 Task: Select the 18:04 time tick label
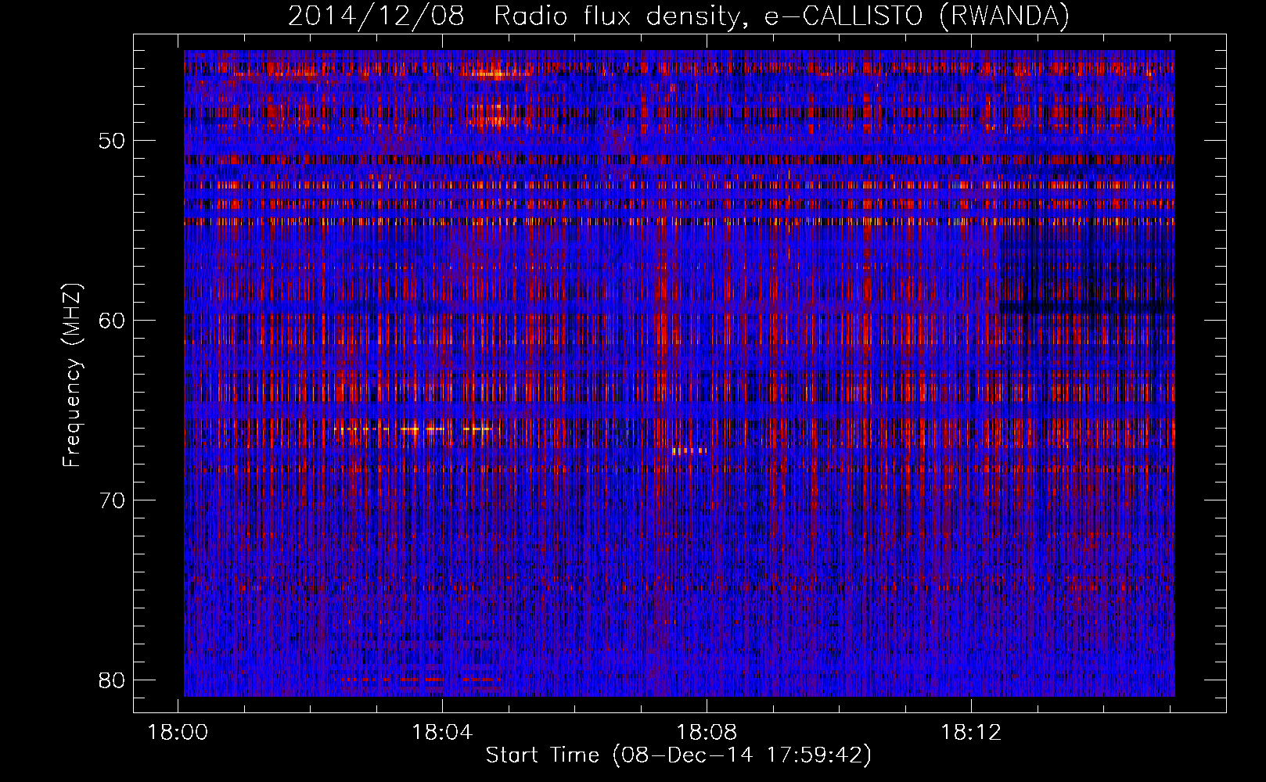[x=442, y=733]
